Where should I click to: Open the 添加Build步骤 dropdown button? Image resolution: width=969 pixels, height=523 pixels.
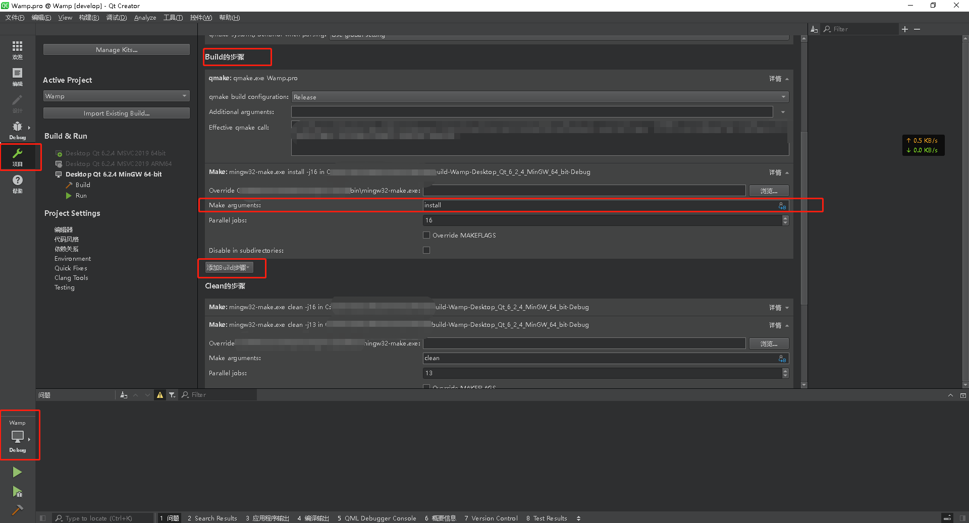click(229, 267)
